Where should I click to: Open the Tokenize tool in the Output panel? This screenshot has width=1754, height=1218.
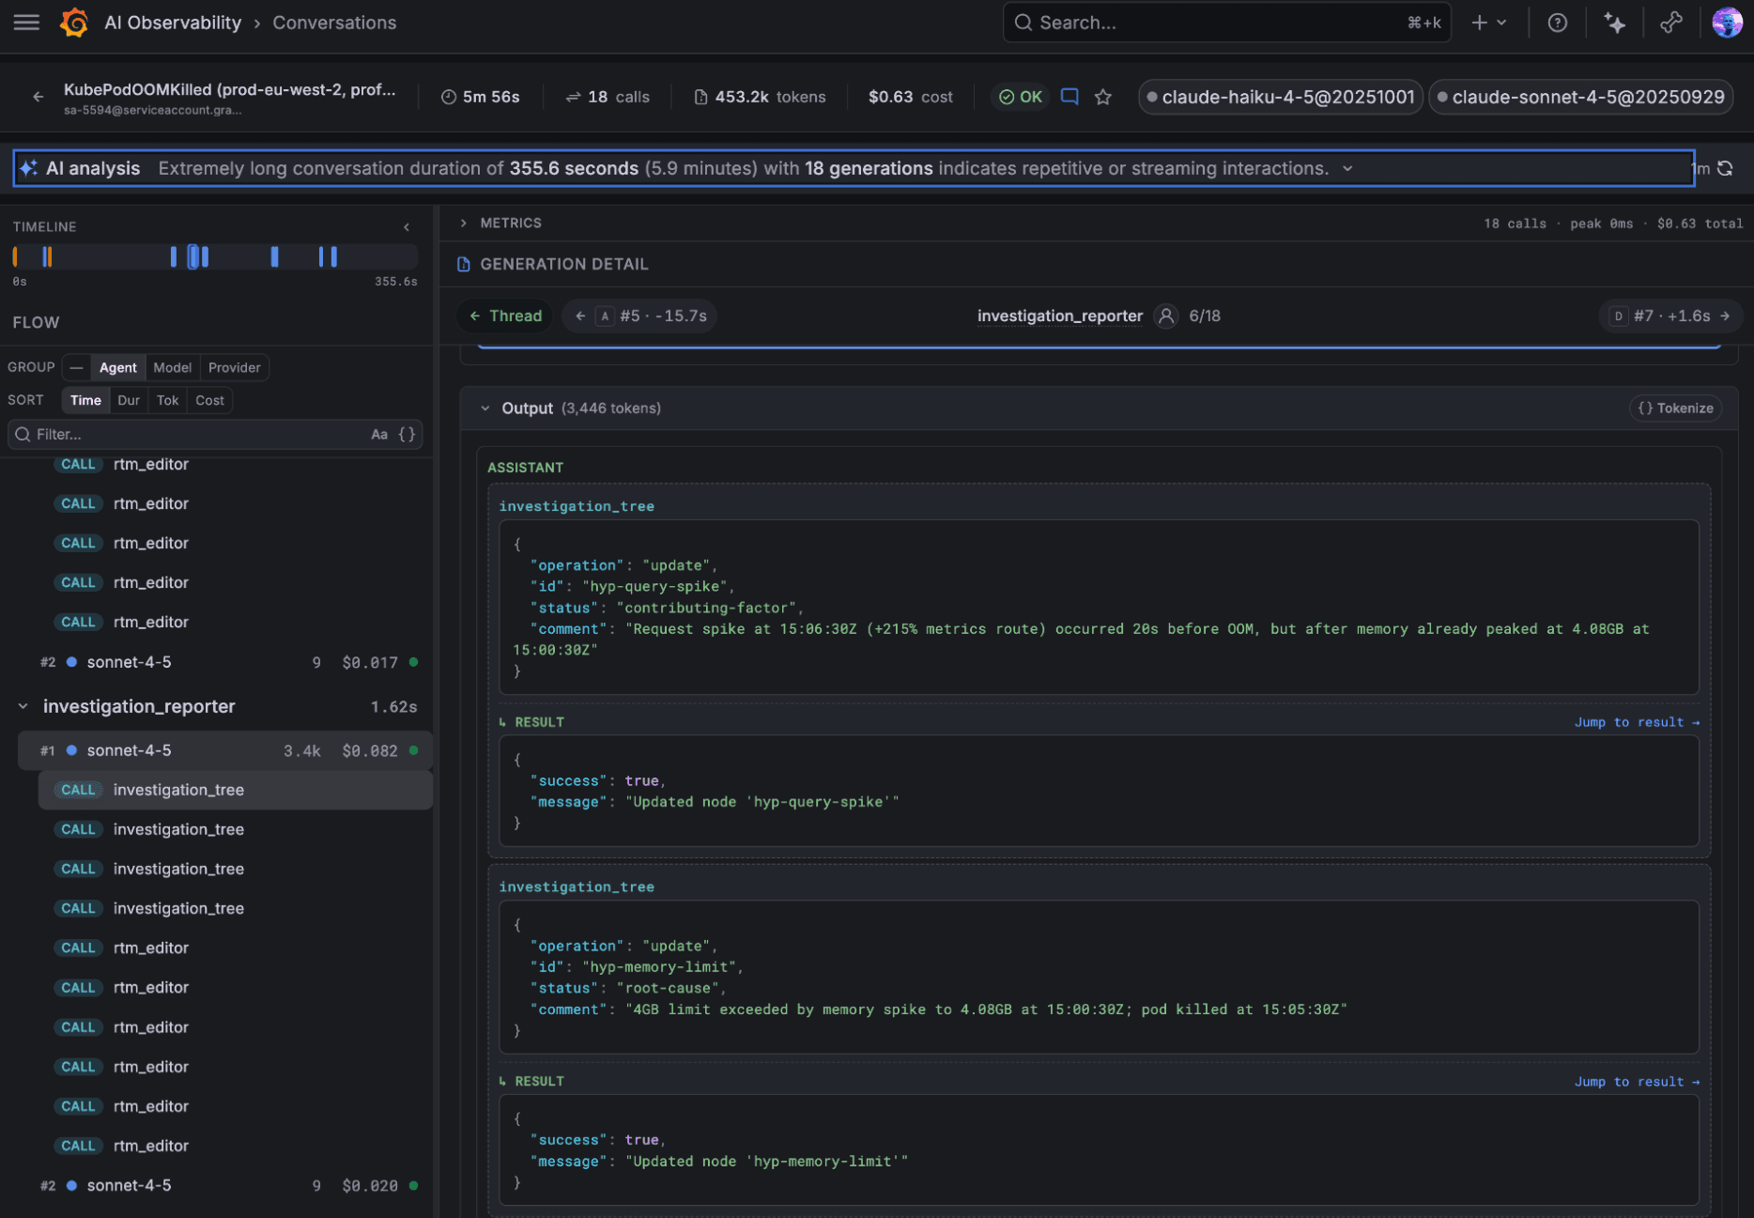tap(1675, 408)
